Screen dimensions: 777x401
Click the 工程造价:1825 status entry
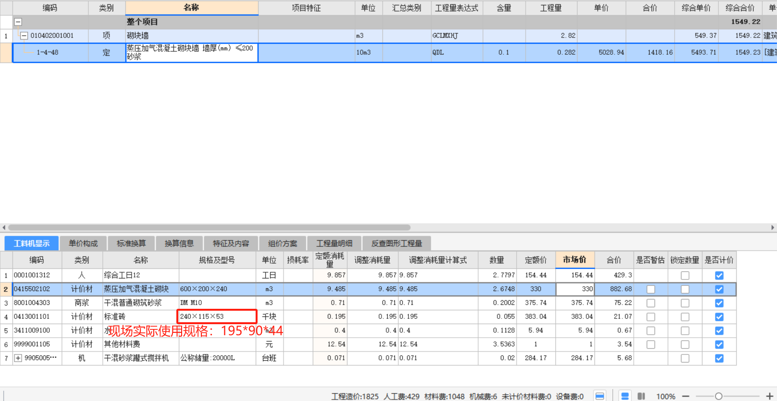click(355, 397)
